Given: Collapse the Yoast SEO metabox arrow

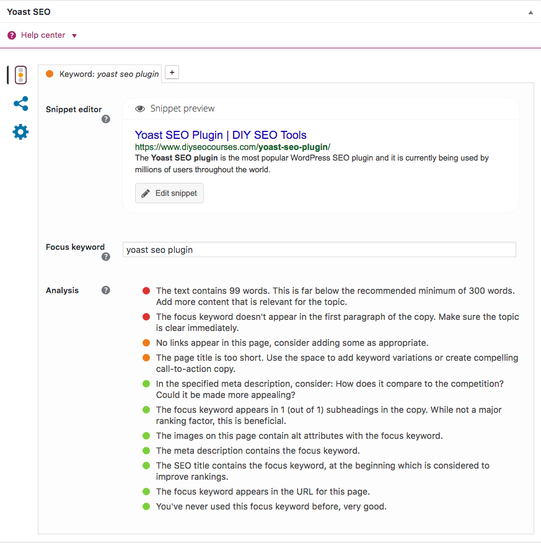Looking at the screenshot, I should coord(530,12).
